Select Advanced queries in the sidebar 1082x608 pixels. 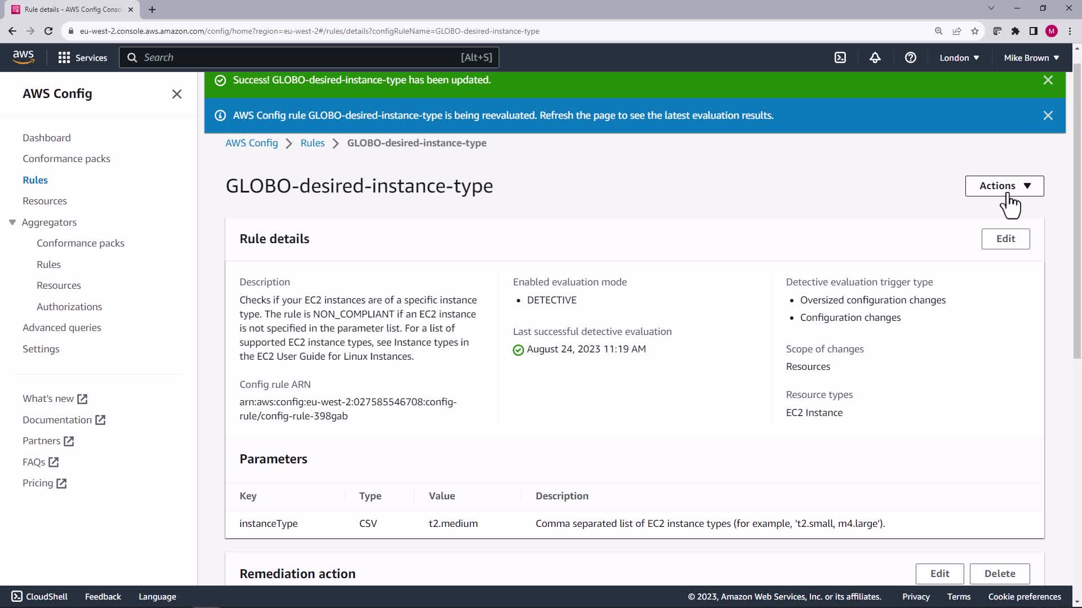[61, 328]
